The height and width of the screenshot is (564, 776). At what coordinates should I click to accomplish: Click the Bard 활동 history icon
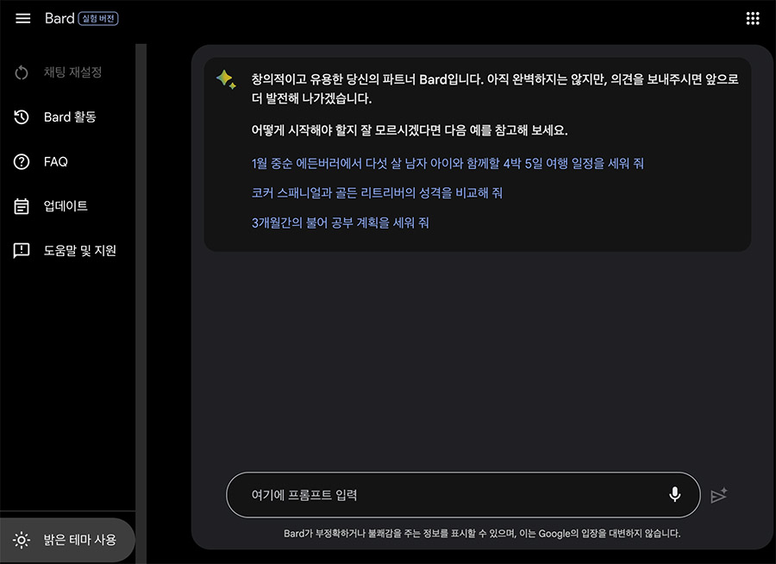(22, 117)
